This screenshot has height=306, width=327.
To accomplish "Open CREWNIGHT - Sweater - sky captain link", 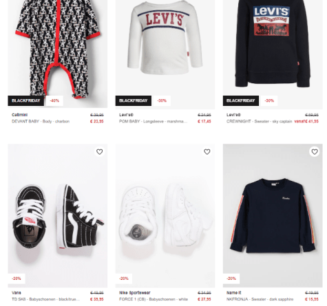I will click(x=259, y=122).
